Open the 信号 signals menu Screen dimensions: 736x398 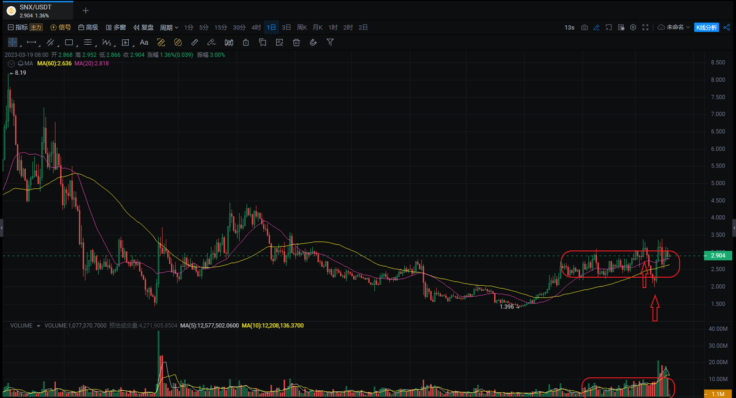[x=60, y=28]
